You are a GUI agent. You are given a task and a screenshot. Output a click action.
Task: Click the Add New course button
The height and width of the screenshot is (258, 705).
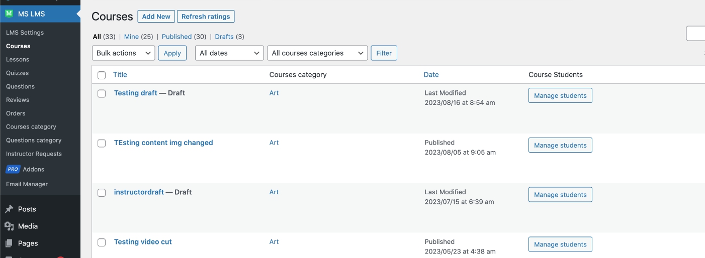(156, 17)
